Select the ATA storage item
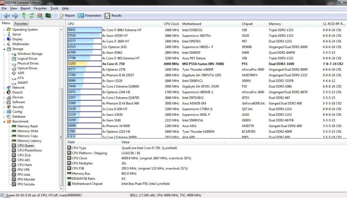The width and height of the screenshot is (347, 198). [20, 78]
